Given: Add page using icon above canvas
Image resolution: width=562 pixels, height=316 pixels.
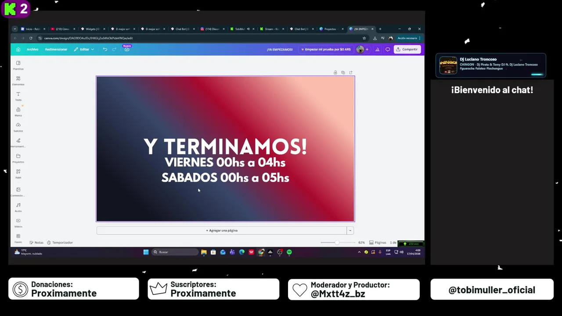Looking at the screenshot, I should pos(351,72).
